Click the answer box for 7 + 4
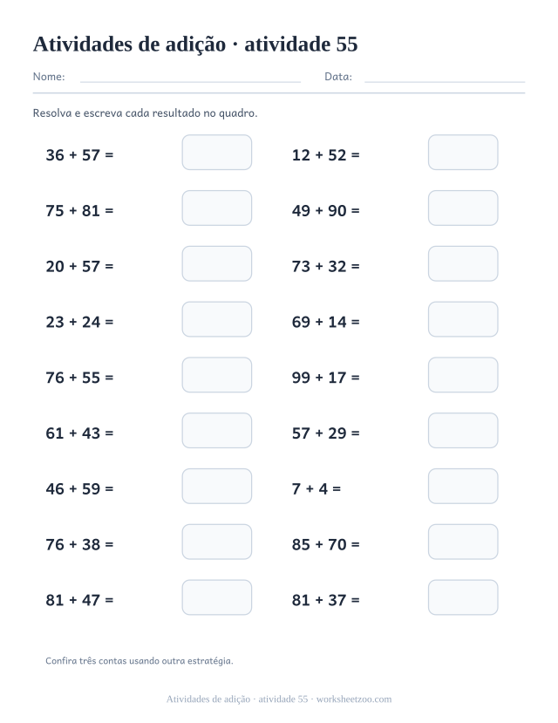This screenshot has width=558, height=723. (463, 486)
